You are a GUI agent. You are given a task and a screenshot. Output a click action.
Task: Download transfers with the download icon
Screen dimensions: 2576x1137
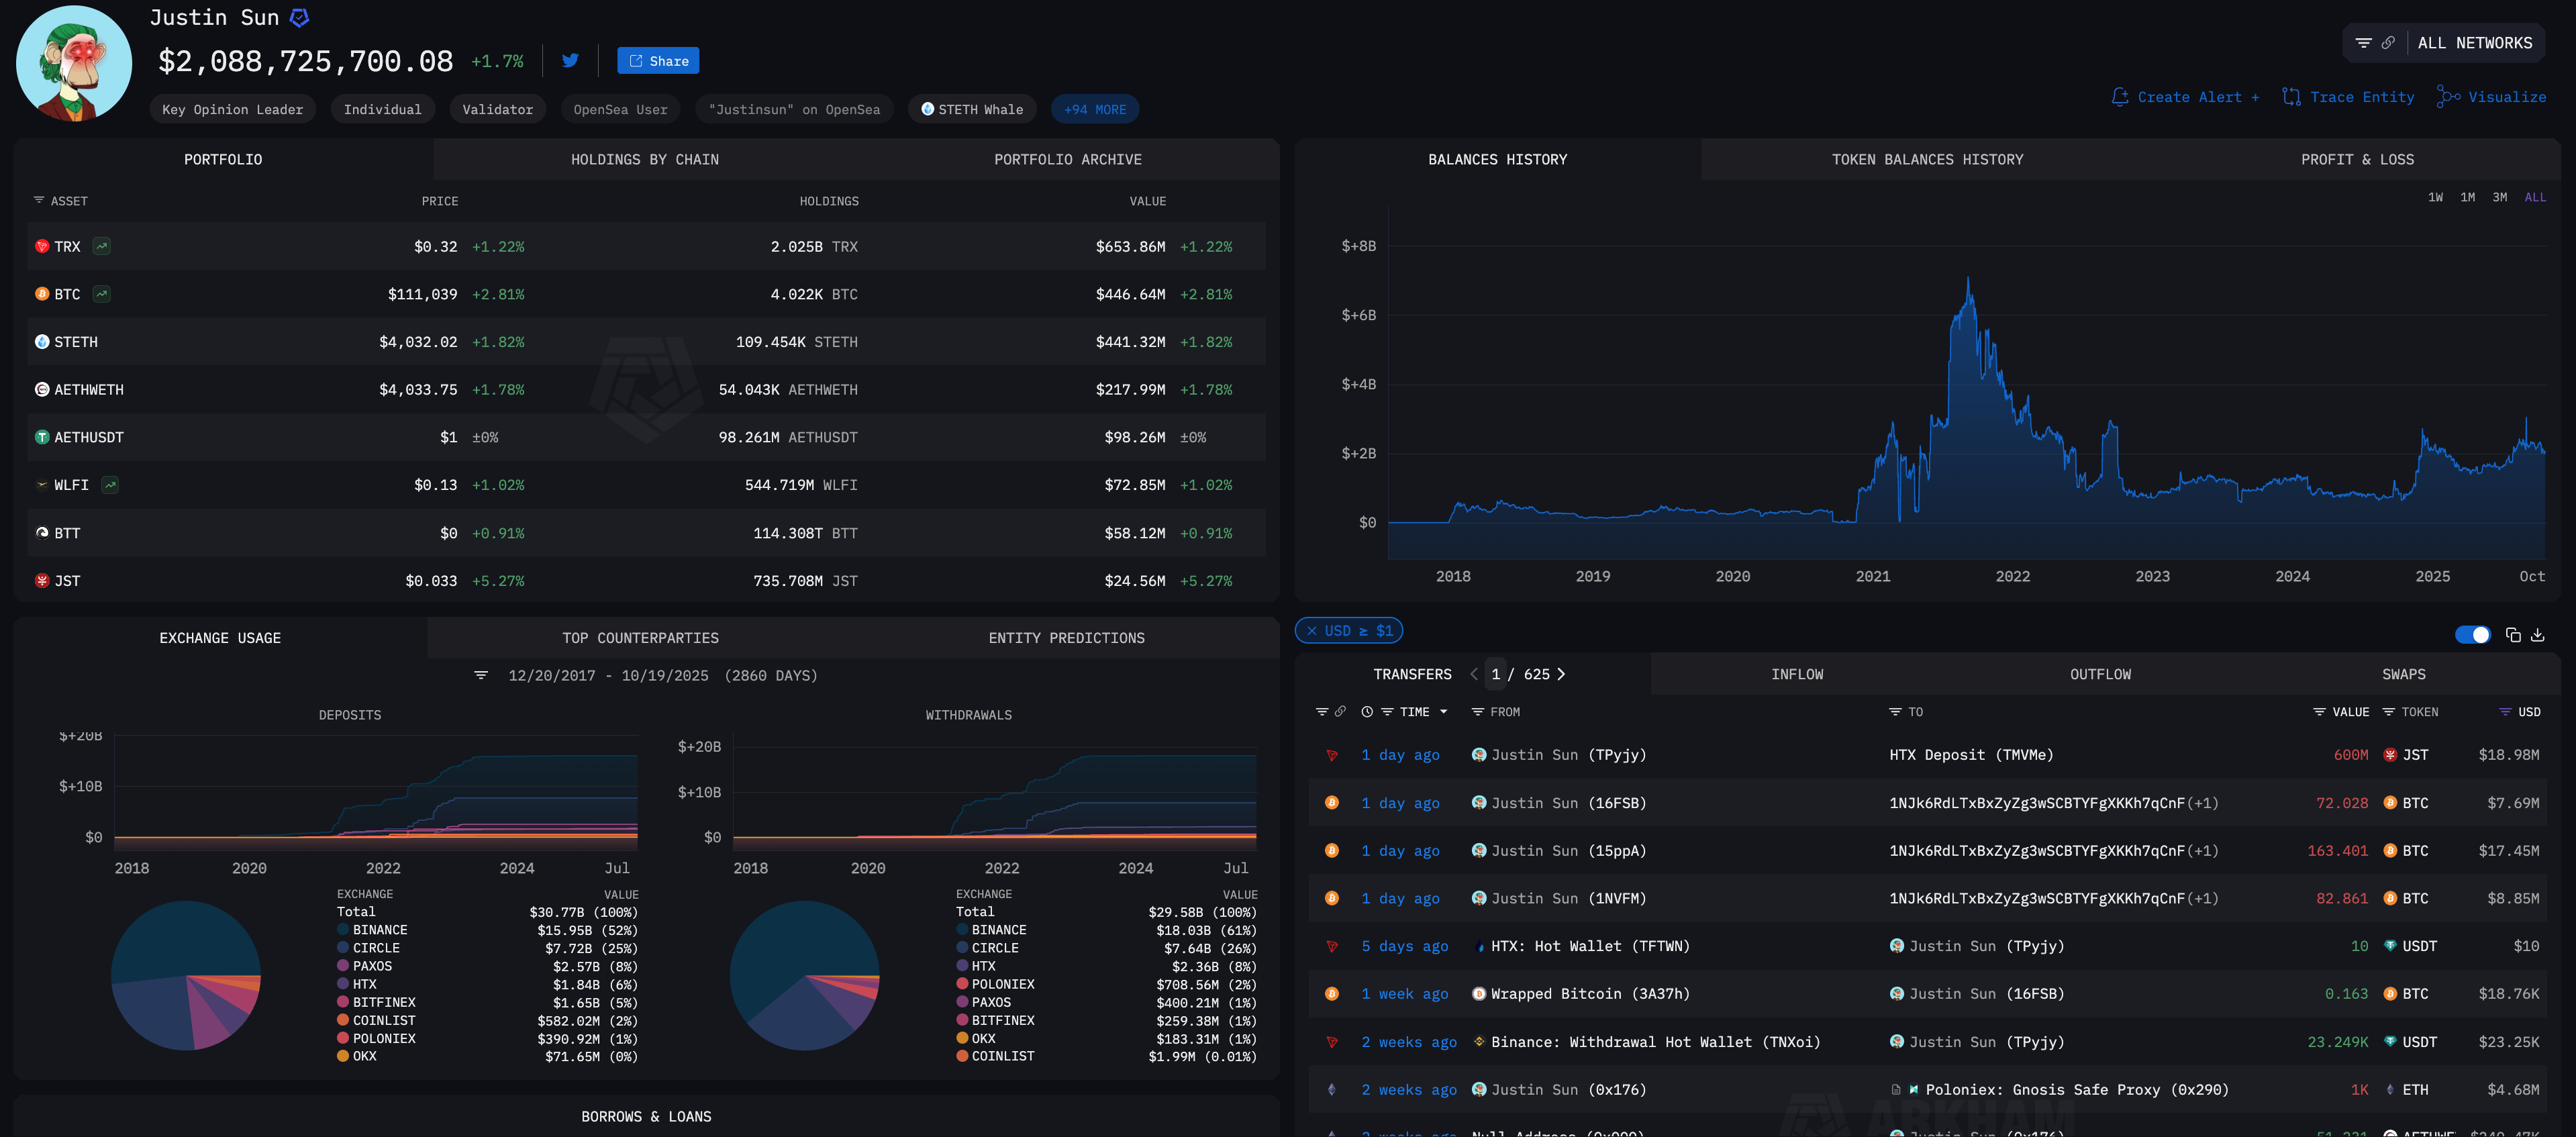pos(2537,635)
